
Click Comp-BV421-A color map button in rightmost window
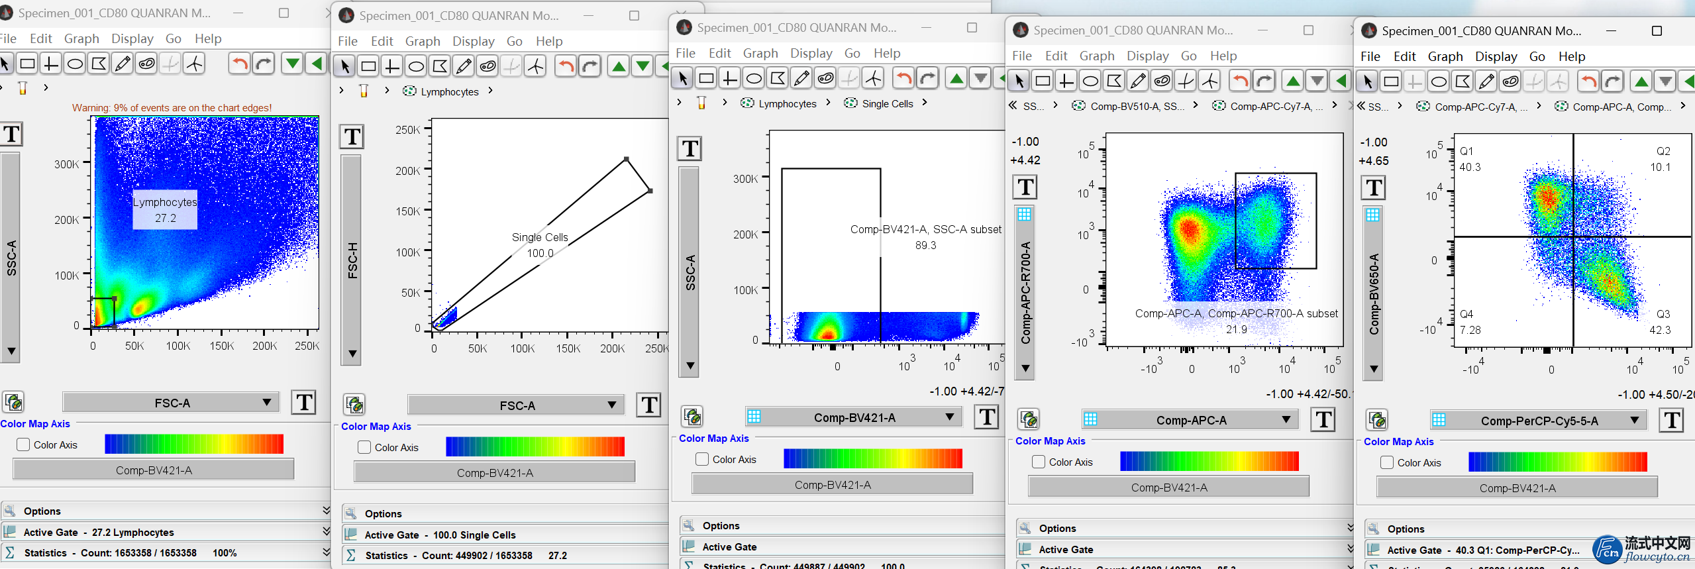point(1517,488)
